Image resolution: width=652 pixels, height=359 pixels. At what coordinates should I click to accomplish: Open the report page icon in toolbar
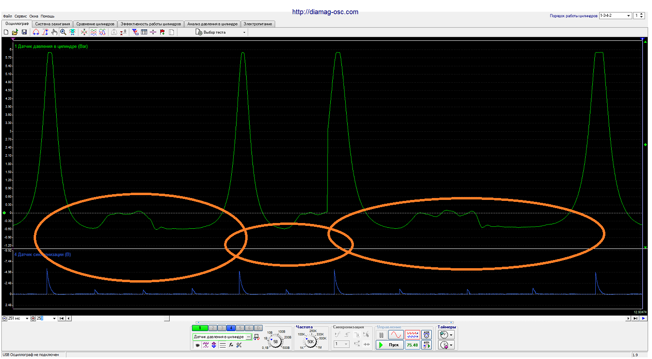(172, 32)
